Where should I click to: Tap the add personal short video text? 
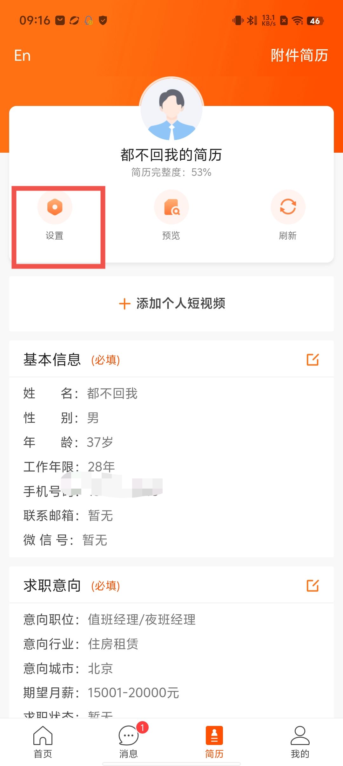click(x=180, y=303)
